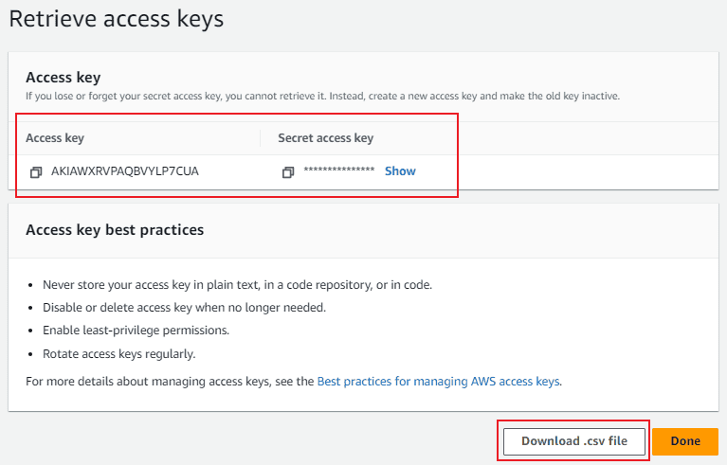Click the Never store your access key bullet
Image resolution: width=727 pixels, height=465 pixels.
tap(237, 285)
